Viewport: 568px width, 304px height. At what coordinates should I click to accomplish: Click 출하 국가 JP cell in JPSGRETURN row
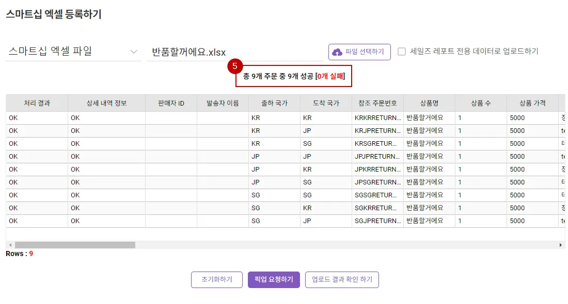coord(274,182)
